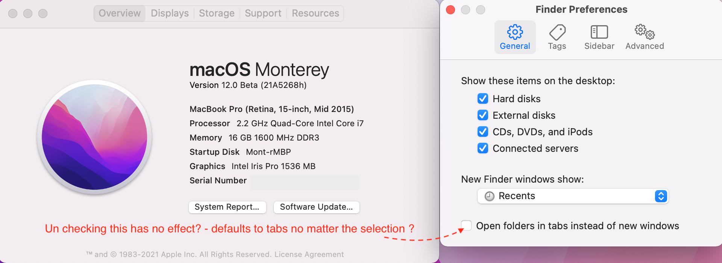Close the Finder Preferences window
The image size is (722, 263).
click(450, 10)
